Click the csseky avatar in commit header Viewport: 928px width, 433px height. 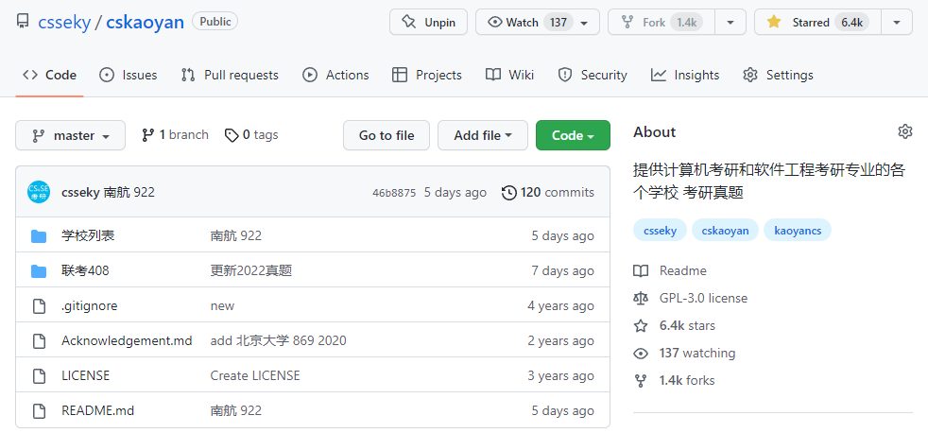point(39,193)
